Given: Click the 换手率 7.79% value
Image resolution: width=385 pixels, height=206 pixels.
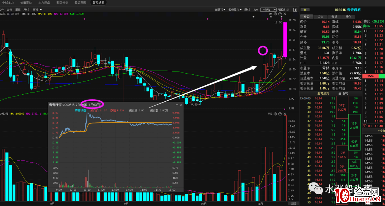Looking at the screenshot, I should click(x=357, y=53).
